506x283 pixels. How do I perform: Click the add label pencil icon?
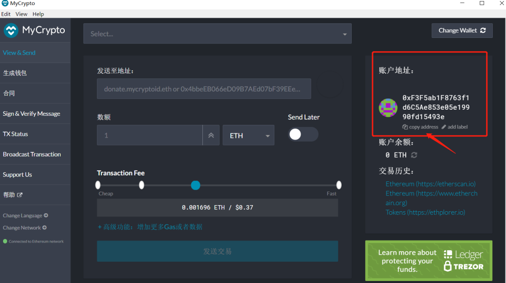point(444,127)
